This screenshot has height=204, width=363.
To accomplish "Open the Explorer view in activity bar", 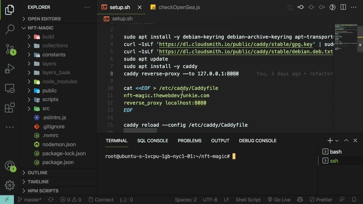I will coord(10,10).
